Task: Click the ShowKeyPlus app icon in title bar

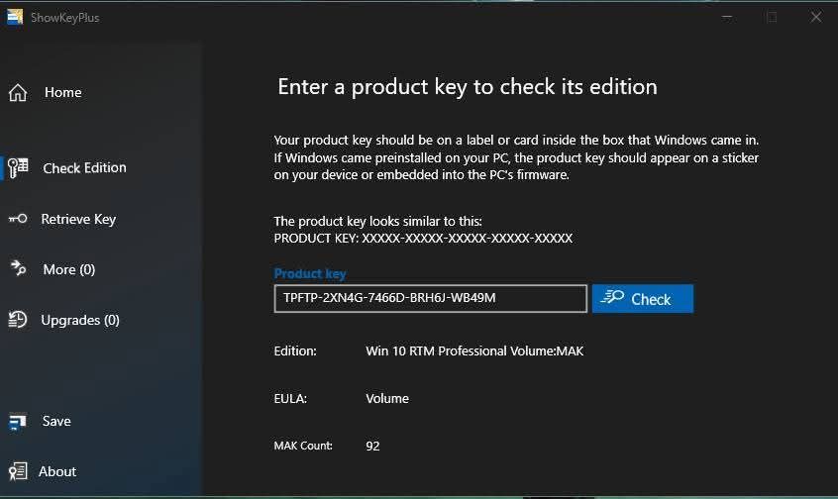Action: [15, 17]
